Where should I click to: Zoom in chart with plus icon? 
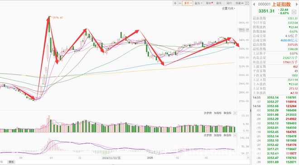175,3
